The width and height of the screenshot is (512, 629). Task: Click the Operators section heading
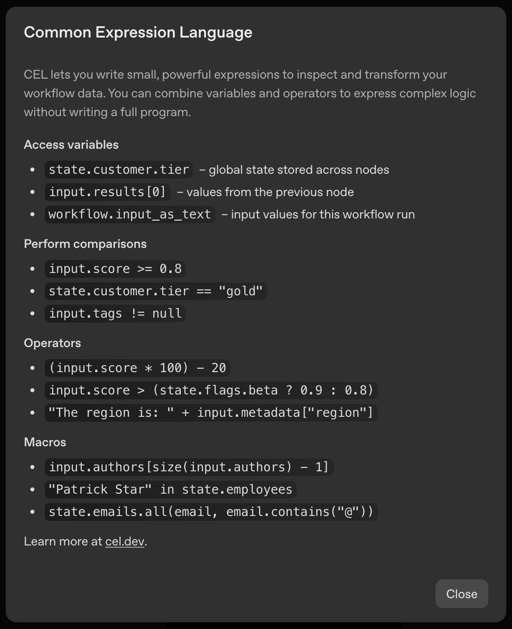[x=52, y=343]
